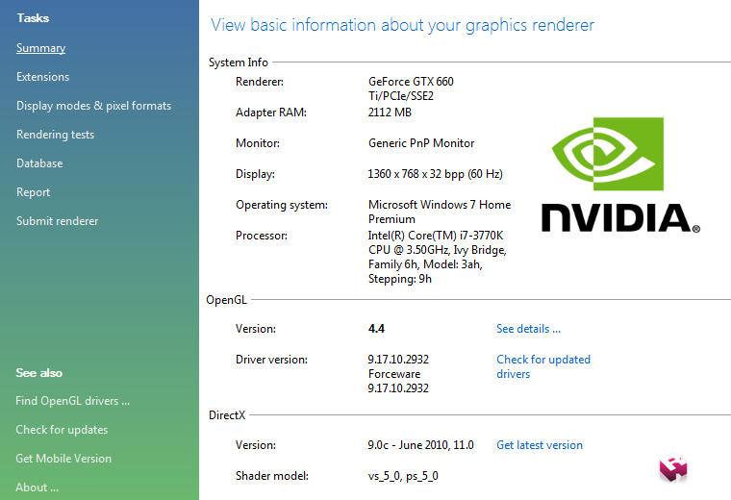Click the Generic PnP Monitor text

coord(421,143)
